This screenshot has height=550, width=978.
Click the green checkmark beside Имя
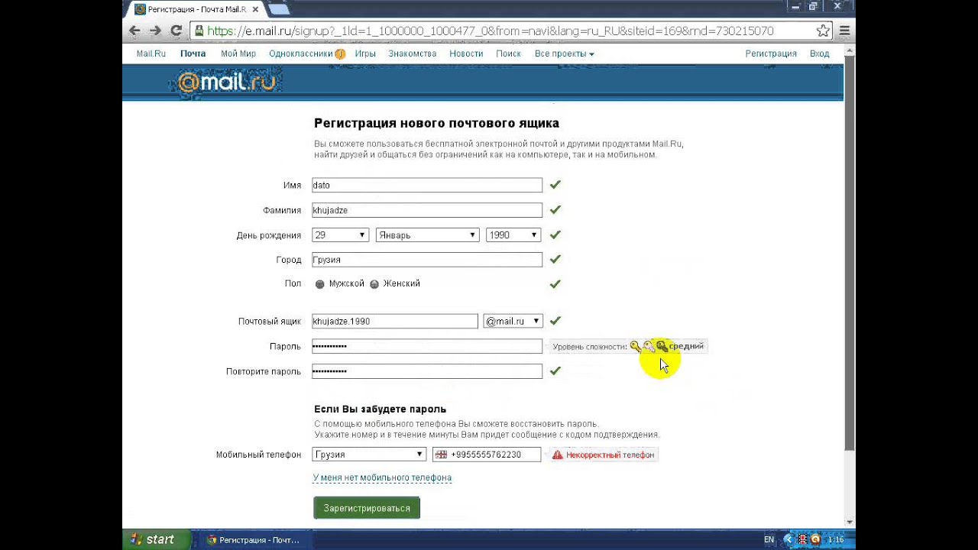coord(555,185)
